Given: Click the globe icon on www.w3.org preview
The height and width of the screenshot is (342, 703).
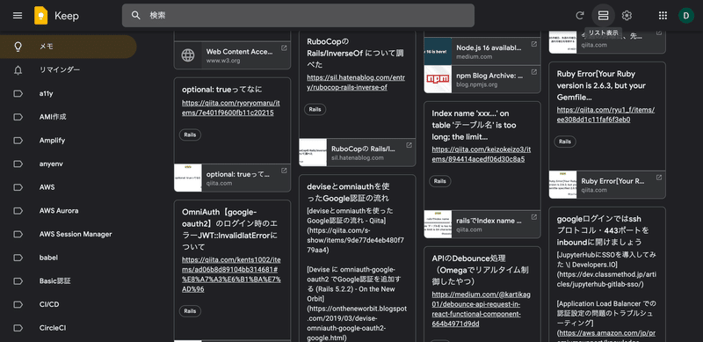Looking at the screenshot, I should [x=188, y=55].
